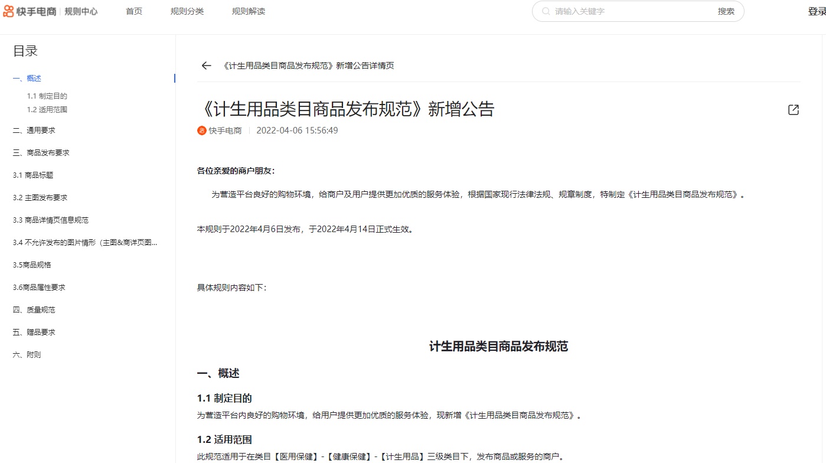This screenshot has height=463, width=826.
Task: Click the centered heading 计生用品类目商品发布规范
Action: point(498,347)
